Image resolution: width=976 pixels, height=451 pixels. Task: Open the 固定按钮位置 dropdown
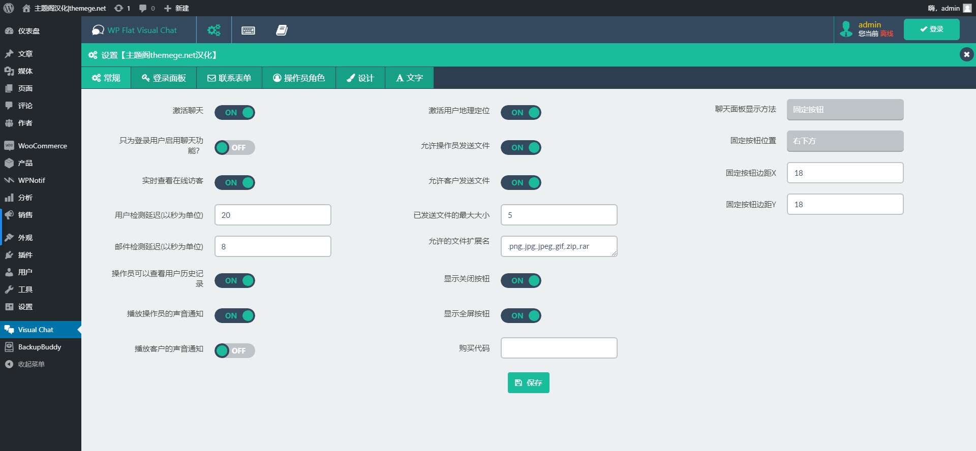tap(845, 141)
